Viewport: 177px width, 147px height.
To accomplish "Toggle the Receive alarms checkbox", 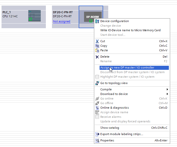I will pyautogui.click(x=97, y=117).
